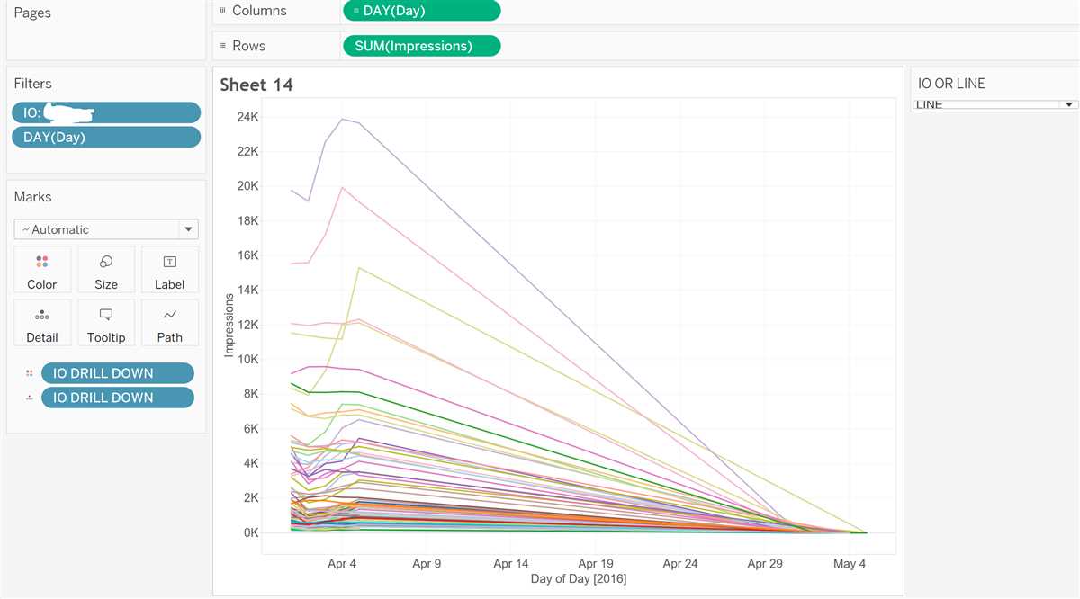This screenshot has width=1080, height=599.
Task: Select the Color button on the Marks card
Action: point(41,269)
